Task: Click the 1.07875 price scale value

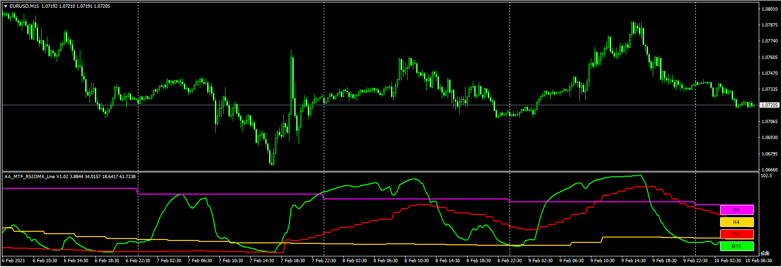Action: click(769, 25)
